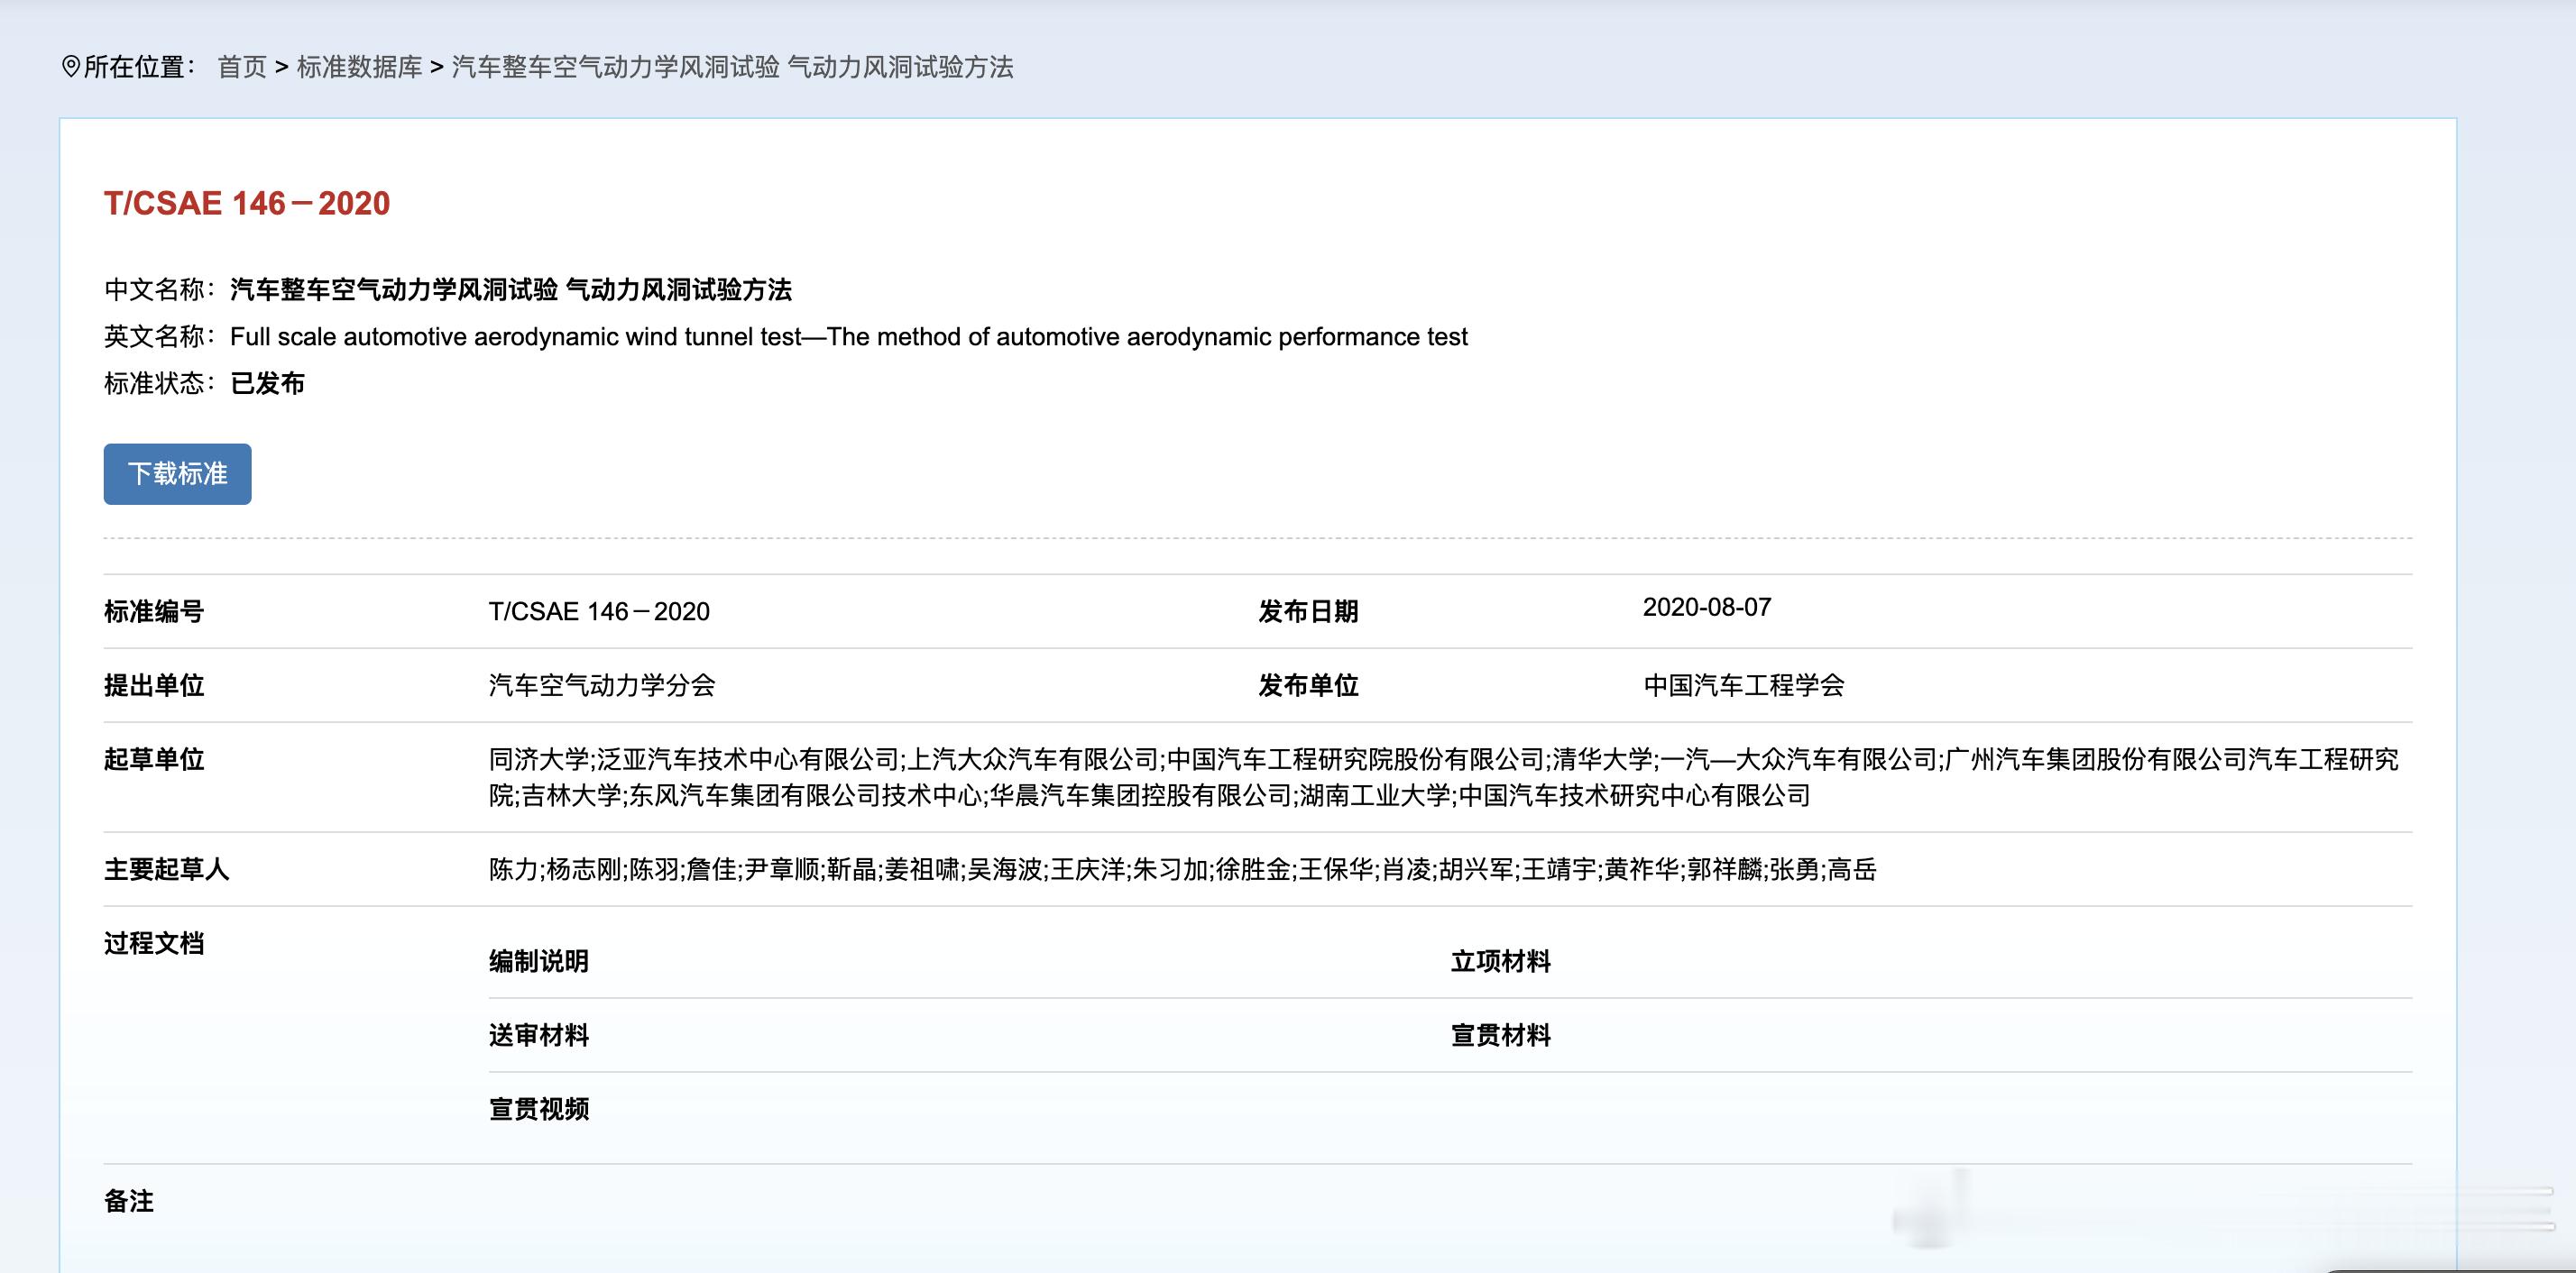
Task: Click the breadcrumb entry for current standard title
Action: point(732,67)
